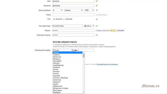This screenshot has height=94, width=167.
Task: Choose Ангилья from the country list
Action: (68, 72)
